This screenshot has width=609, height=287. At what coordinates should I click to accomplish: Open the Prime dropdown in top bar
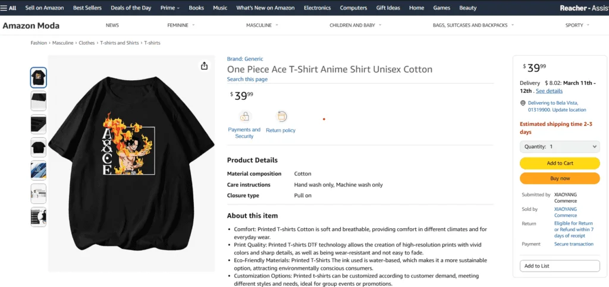pyautogui.click(x=170, y=8)
